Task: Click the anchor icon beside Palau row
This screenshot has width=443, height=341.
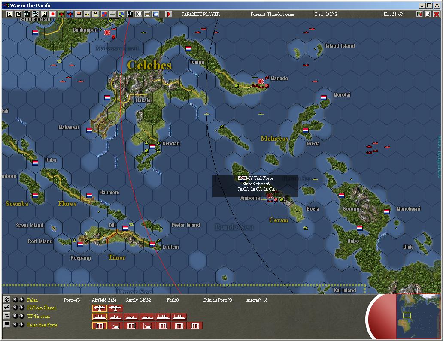Action: 7,299
